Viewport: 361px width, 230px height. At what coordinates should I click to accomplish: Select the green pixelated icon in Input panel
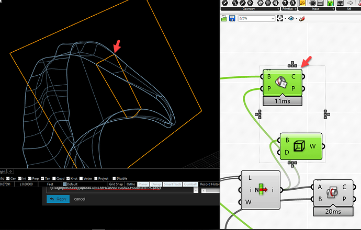[330, 3]
